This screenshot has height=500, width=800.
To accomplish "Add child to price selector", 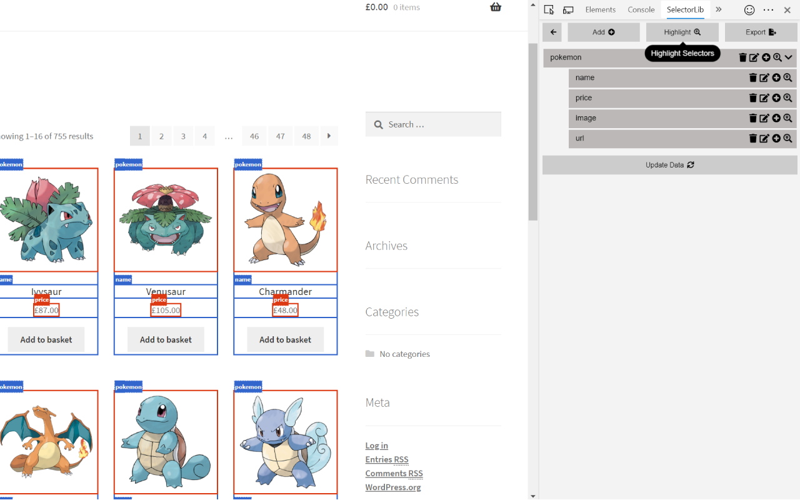I will click(x=776, y=98).
